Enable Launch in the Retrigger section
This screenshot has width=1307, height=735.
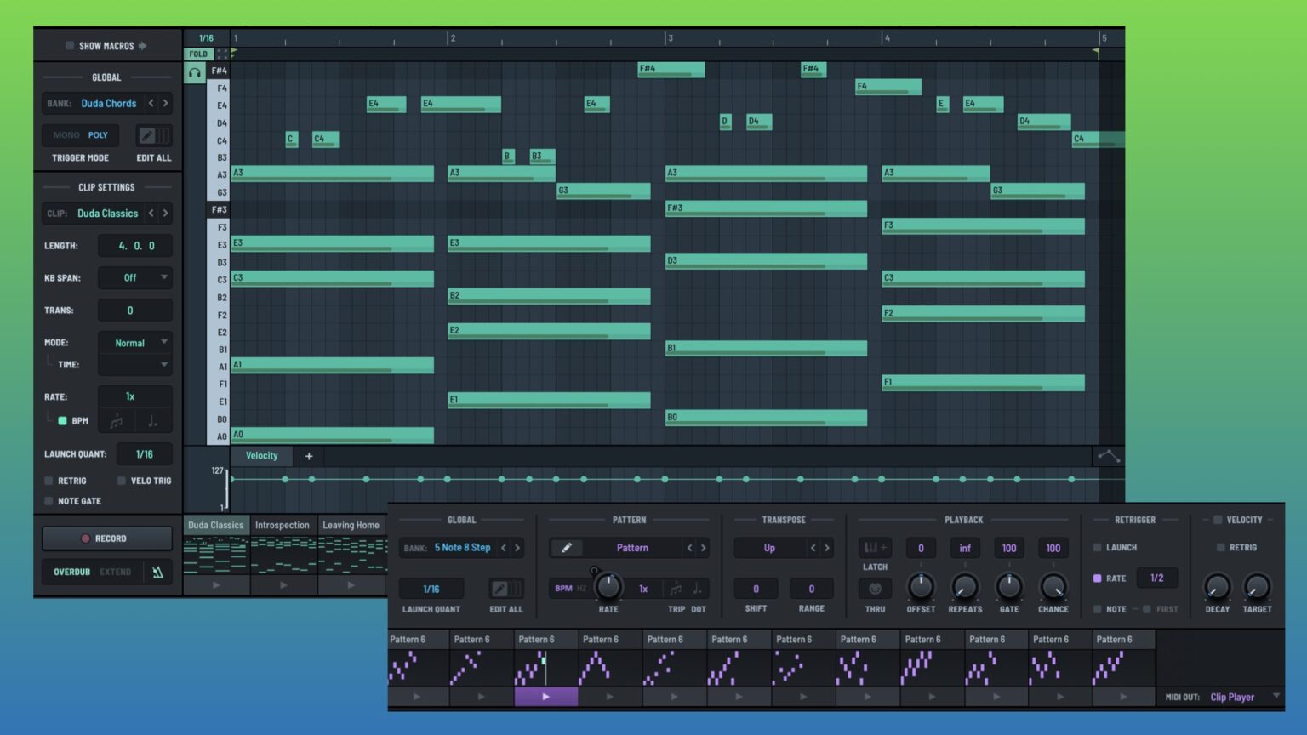[1098, 547]
